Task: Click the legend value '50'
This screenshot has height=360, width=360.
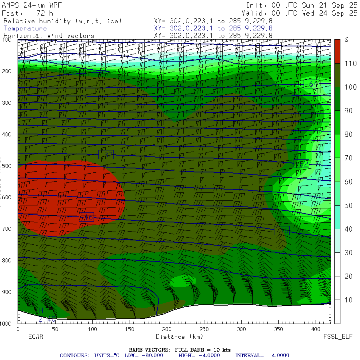Action: click(x=348, y=206)
